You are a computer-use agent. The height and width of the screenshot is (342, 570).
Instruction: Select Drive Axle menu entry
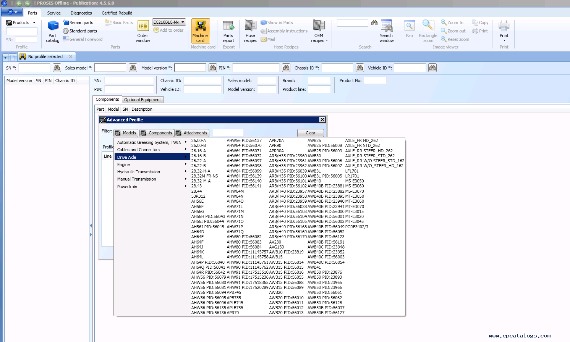[x=152, y=157]
